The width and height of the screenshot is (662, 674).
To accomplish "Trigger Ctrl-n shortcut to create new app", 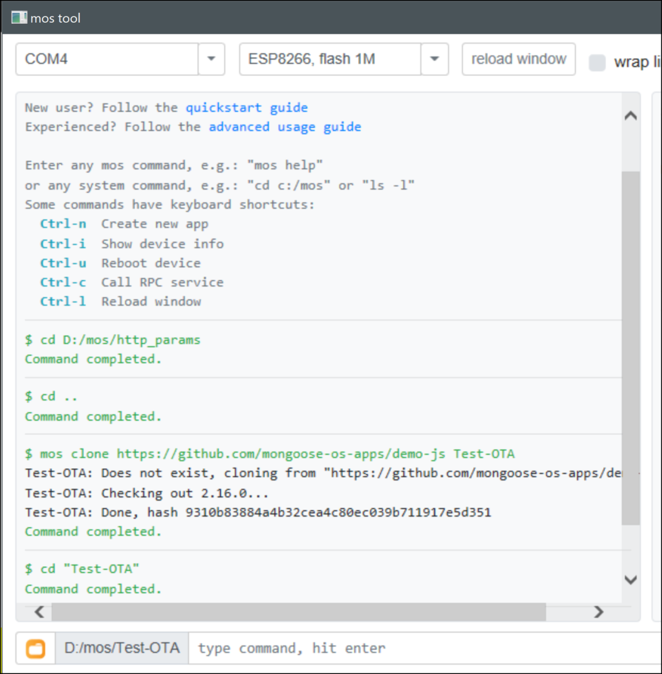I will [63, 224].
